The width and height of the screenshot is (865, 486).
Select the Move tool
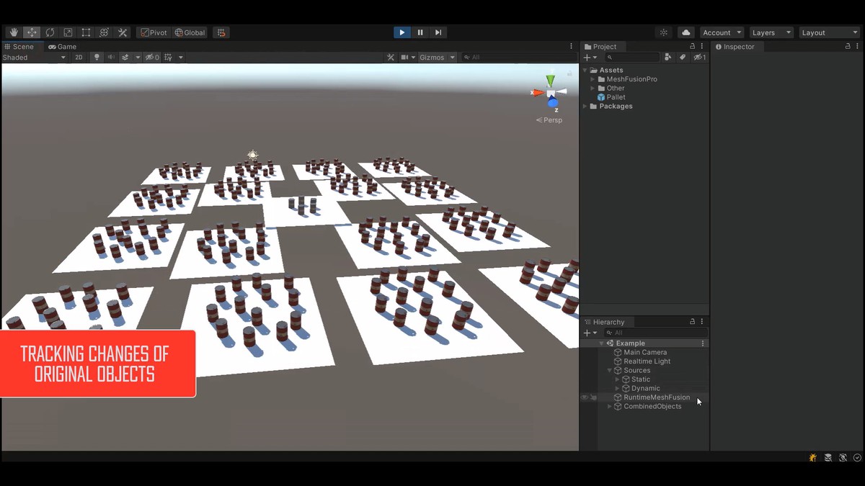click(x=32, y=32)
